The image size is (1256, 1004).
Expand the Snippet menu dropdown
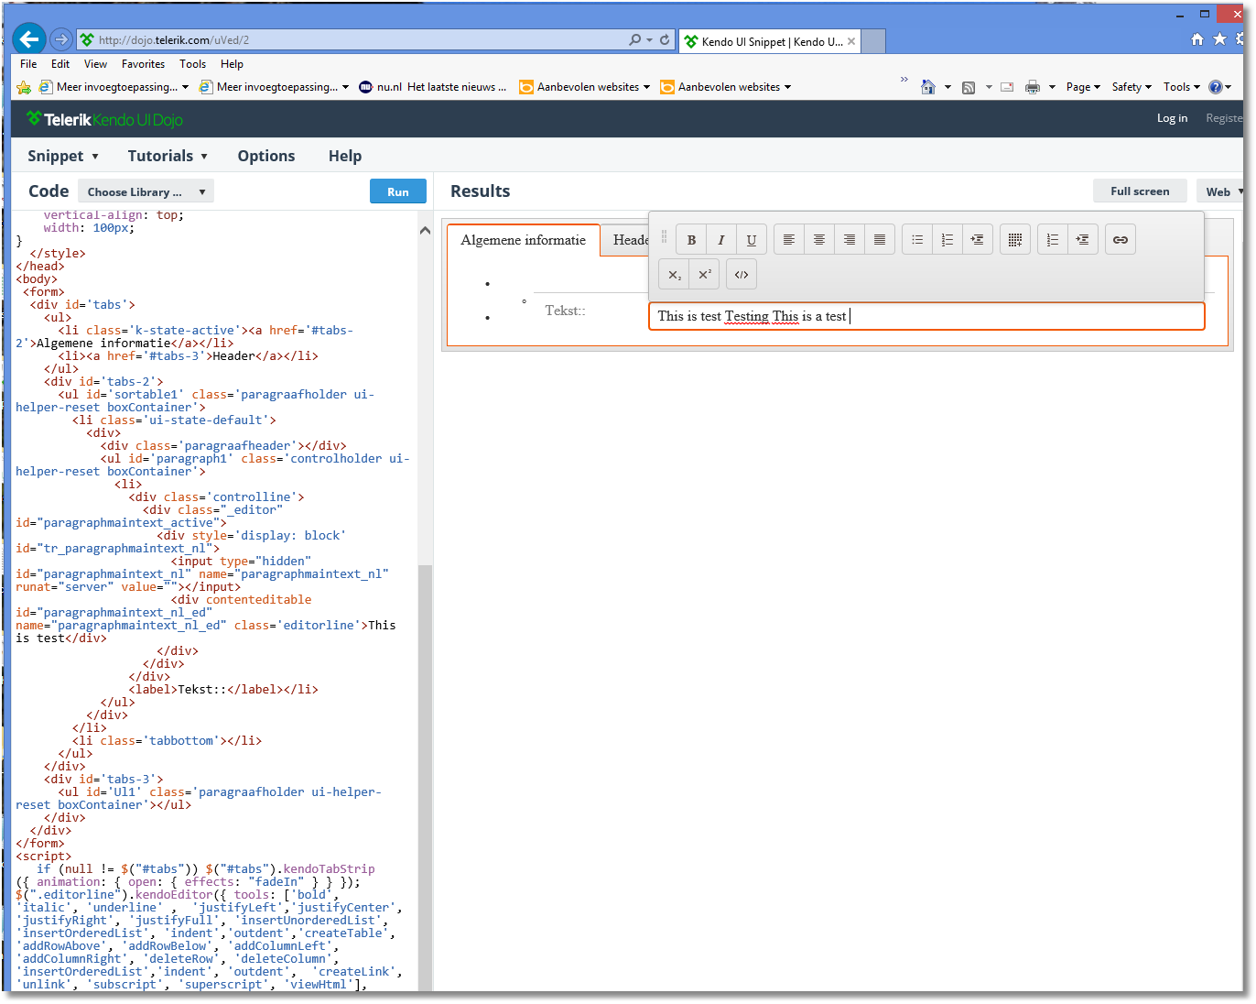click(x=62, y=156)
